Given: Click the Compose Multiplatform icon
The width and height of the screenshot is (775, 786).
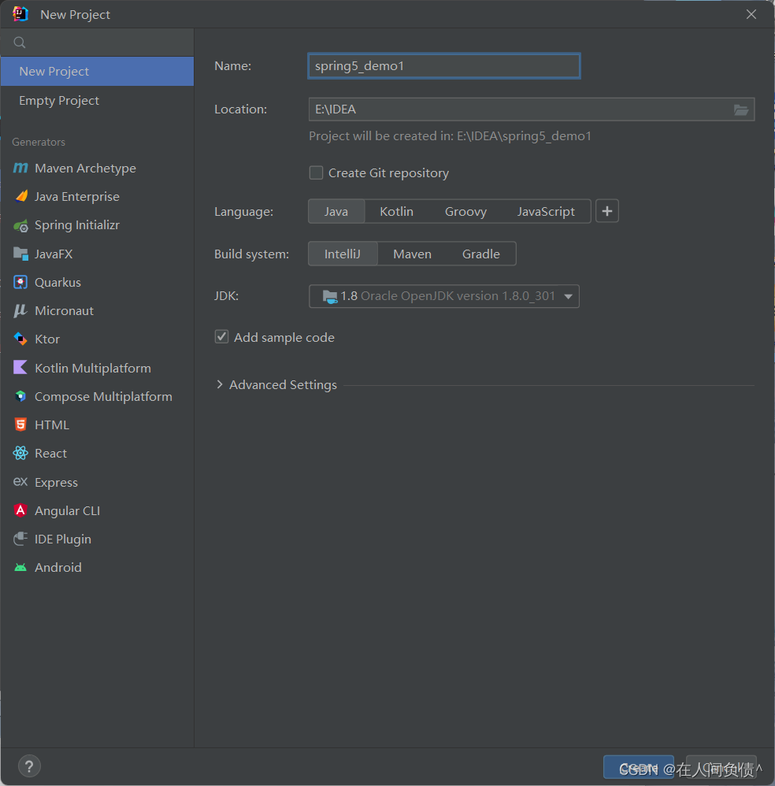Looking at the screenshot, I should click(x=20, y=396).
